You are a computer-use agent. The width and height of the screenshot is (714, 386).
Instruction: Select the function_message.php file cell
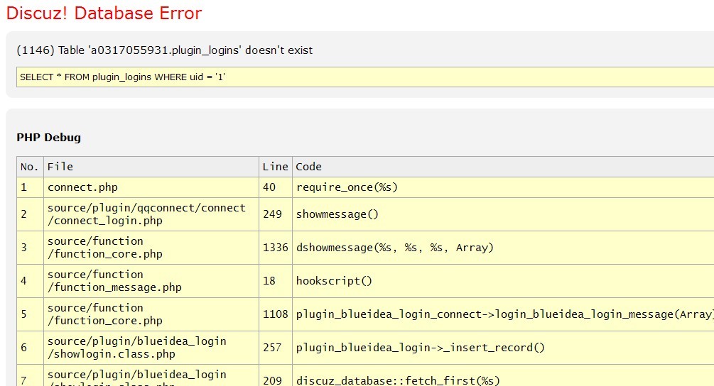114,281
